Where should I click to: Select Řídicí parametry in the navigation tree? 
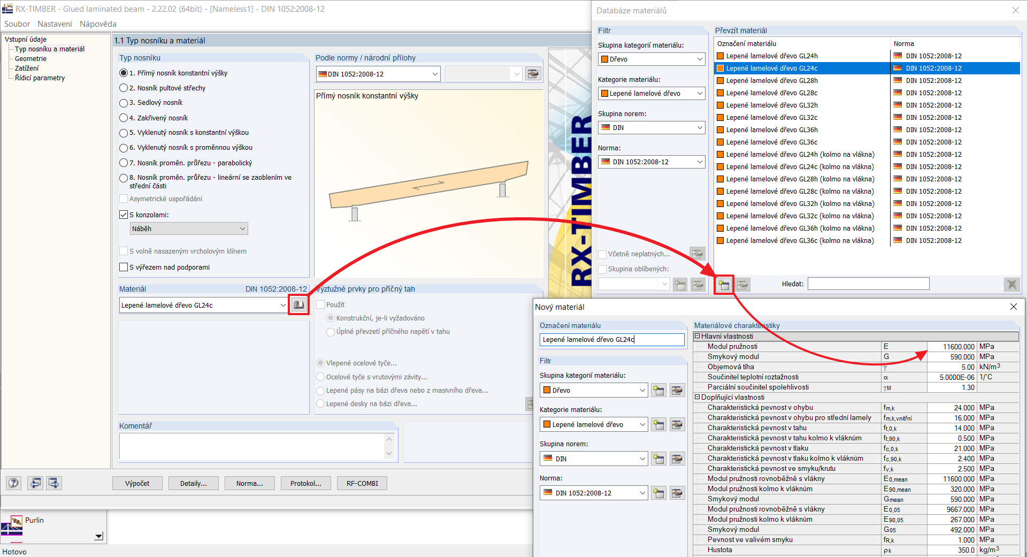click(40, 78)
